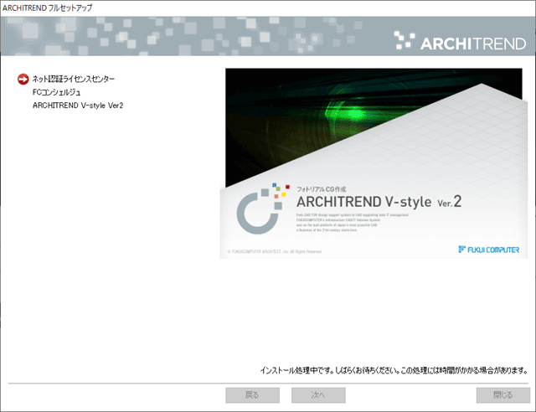Click the 次へ (Next) button
536x412 pixels.
tap(318, 395)
